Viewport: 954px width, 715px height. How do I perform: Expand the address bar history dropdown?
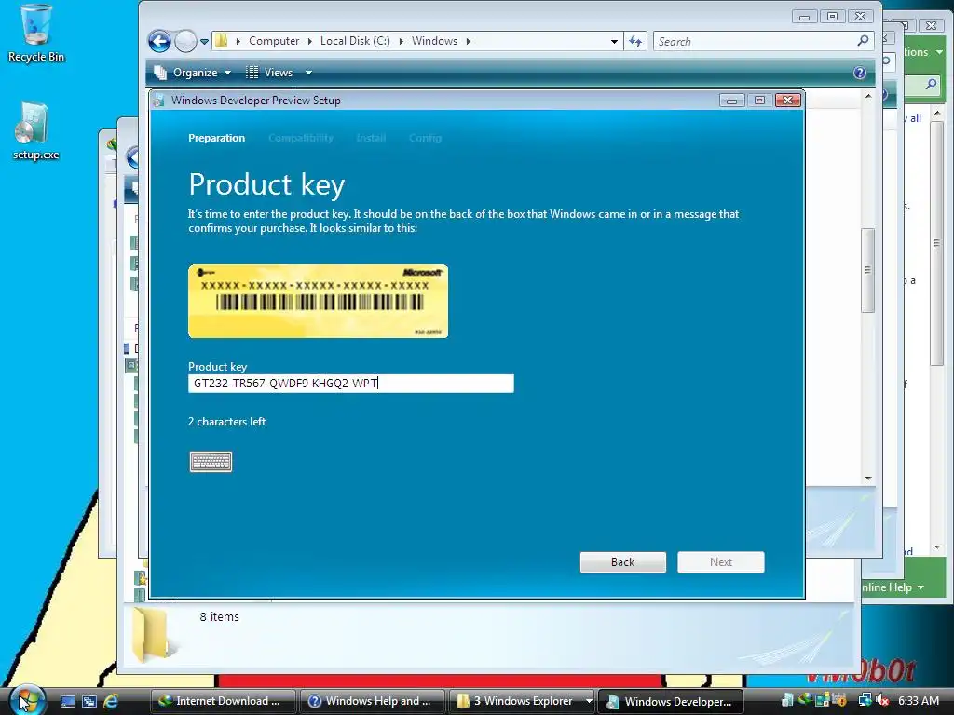[615, 41]
